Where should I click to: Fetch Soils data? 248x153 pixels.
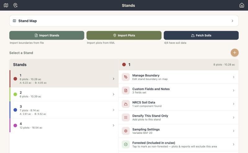201,35
